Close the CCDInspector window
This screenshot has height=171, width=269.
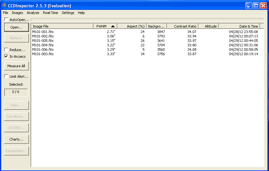263,6
